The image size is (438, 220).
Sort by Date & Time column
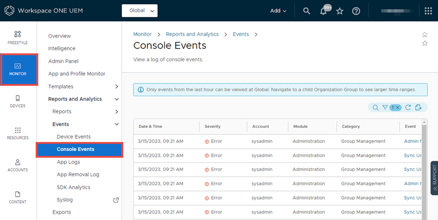click(x=150, y=127)
